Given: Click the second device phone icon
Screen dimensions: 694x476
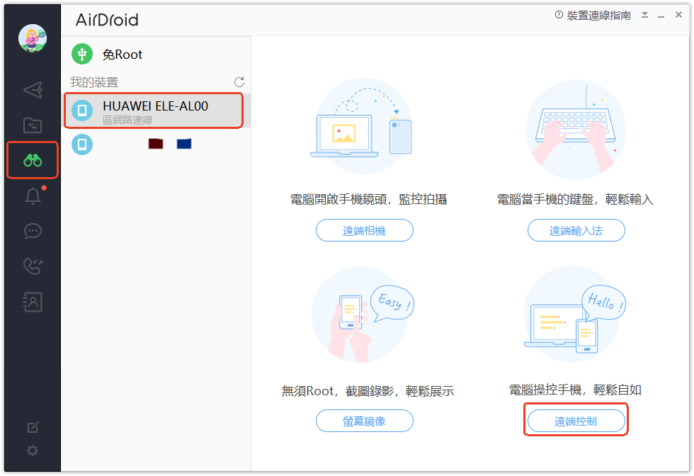Looking at the screenshot, I should pyautogui.click(x=82, y=144).
